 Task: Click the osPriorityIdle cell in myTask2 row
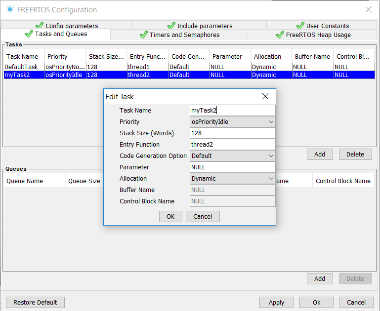(x=65, y=75)
